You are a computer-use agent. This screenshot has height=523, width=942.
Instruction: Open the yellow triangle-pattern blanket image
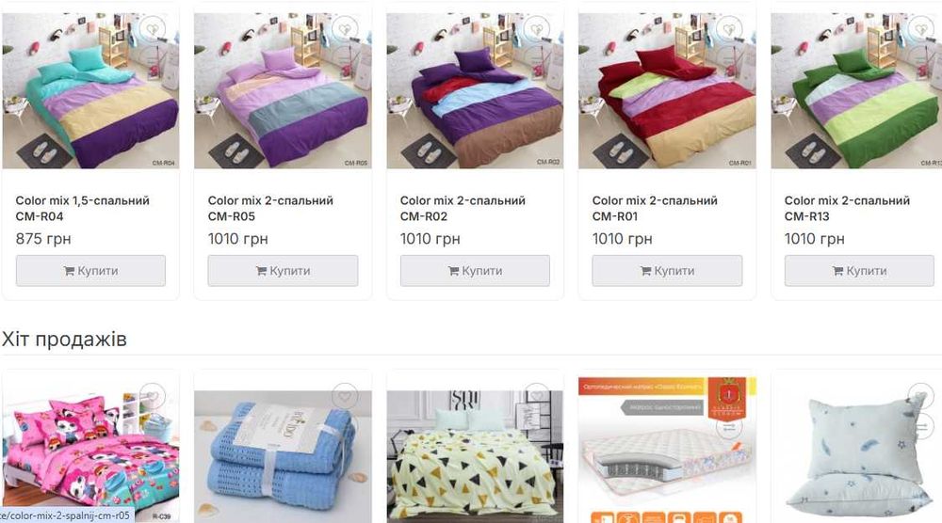click(x=475, y=456)
